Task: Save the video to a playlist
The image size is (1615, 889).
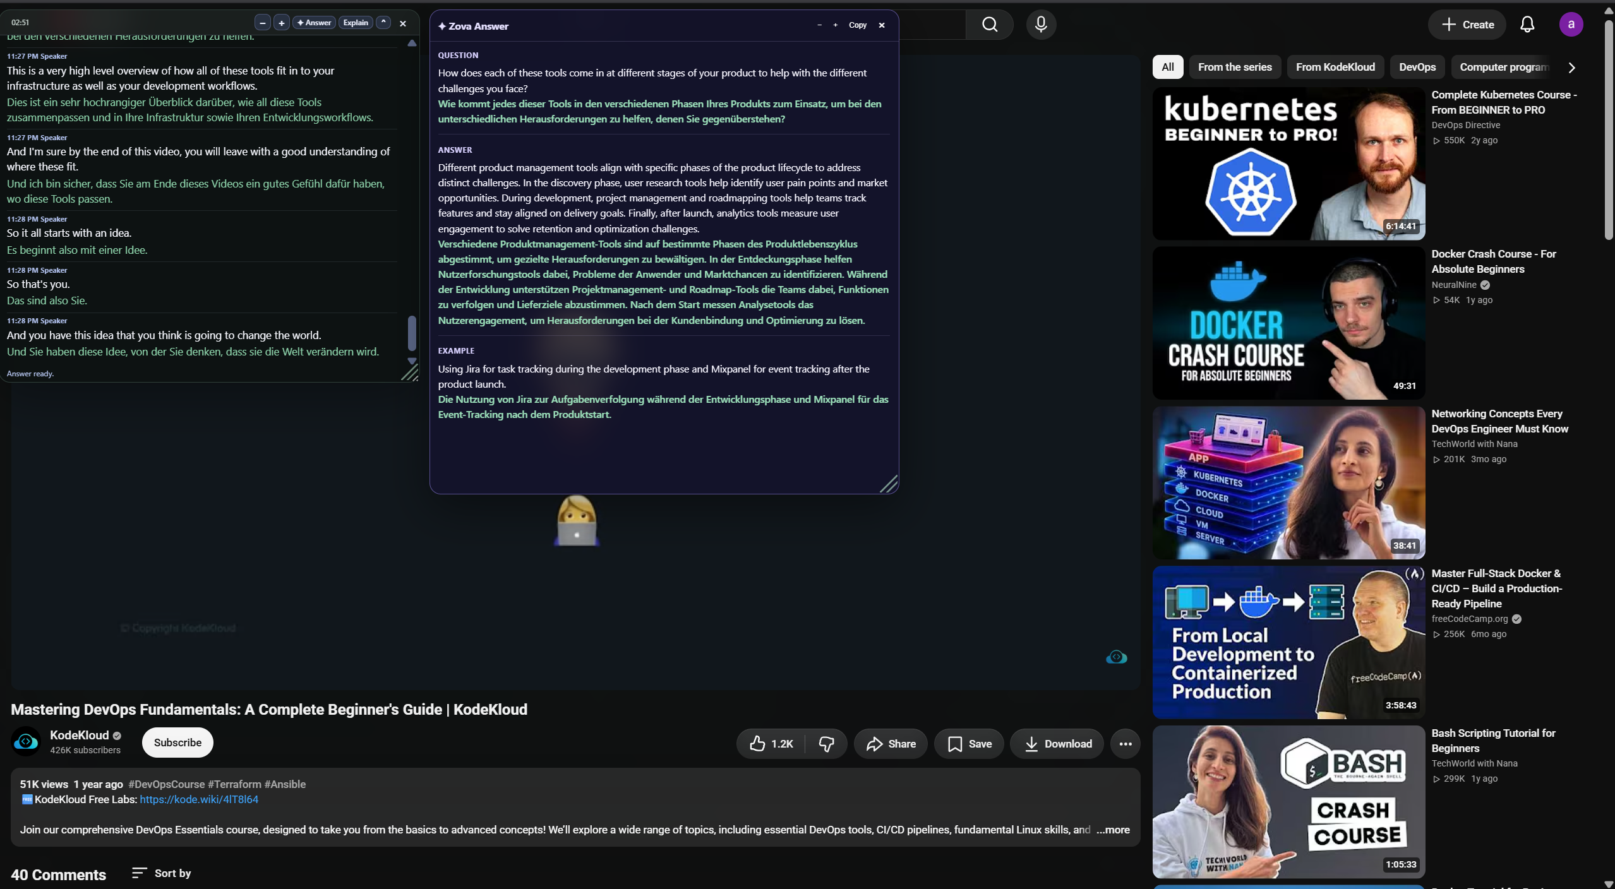Action: click(969, 744)
